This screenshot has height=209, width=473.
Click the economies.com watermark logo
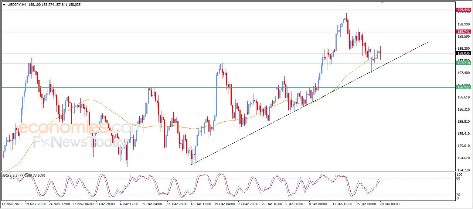[x=81, y=128]
